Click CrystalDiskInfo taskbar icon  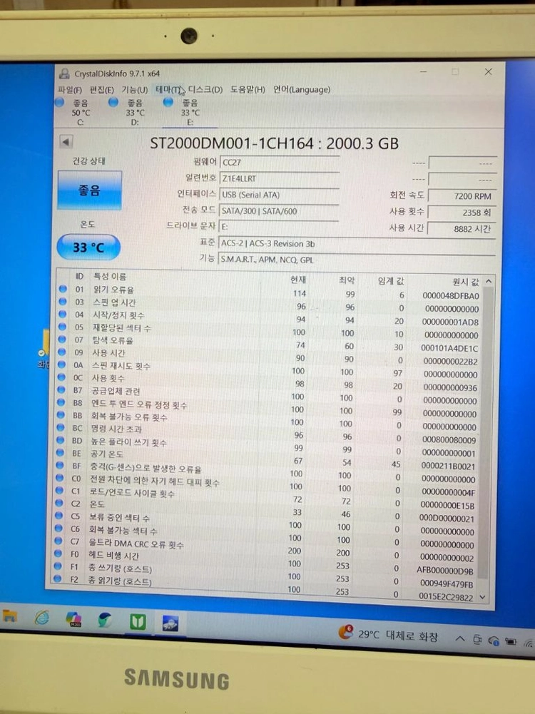coord(170,623)
